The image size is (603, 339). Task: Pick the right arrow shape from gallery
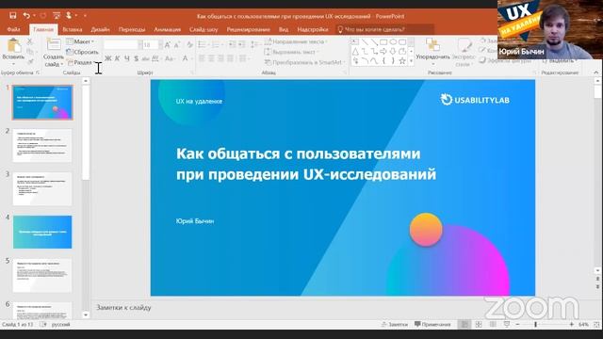click(383, 51)
